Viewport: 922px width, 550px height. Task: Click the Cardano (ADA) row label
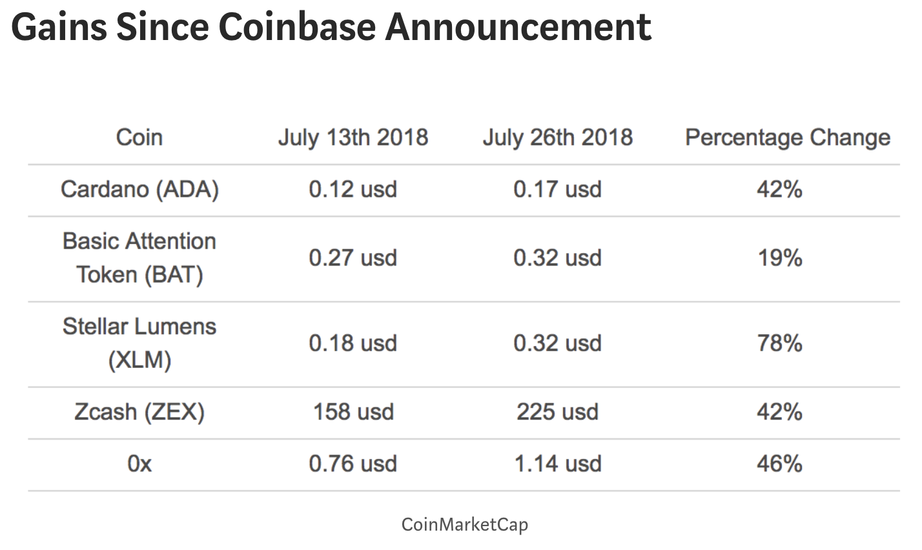tap(139, 189)
